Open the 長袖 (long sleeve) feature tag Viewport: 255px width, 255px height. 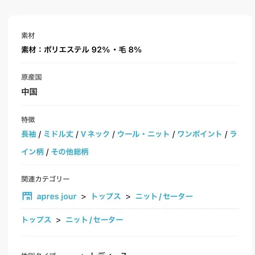point(28,134)
